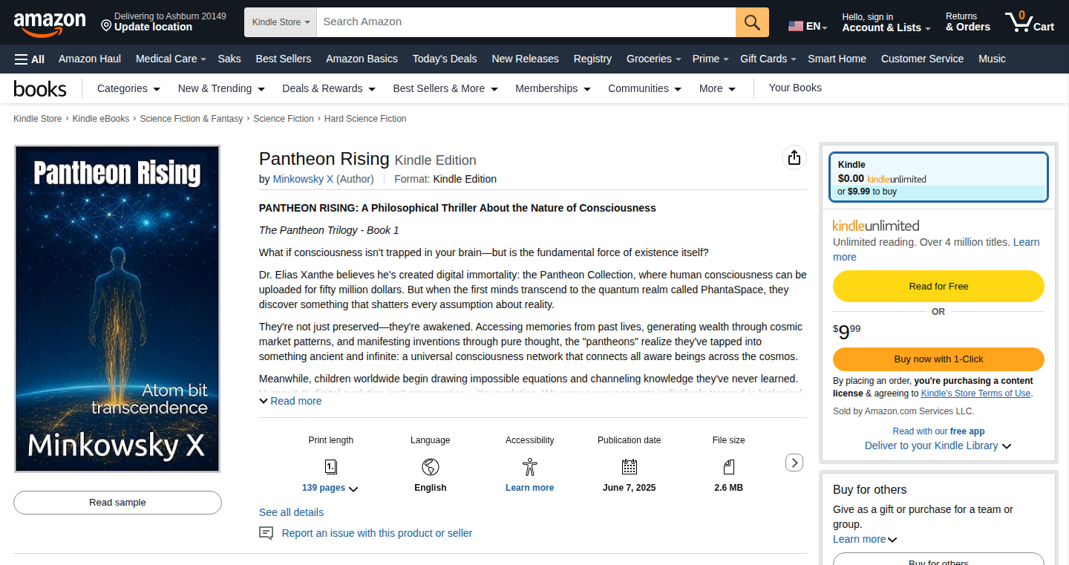The height and width of the screenshot is (565, 1069).
Task: Open Customer Service
Action: point(922,59)
